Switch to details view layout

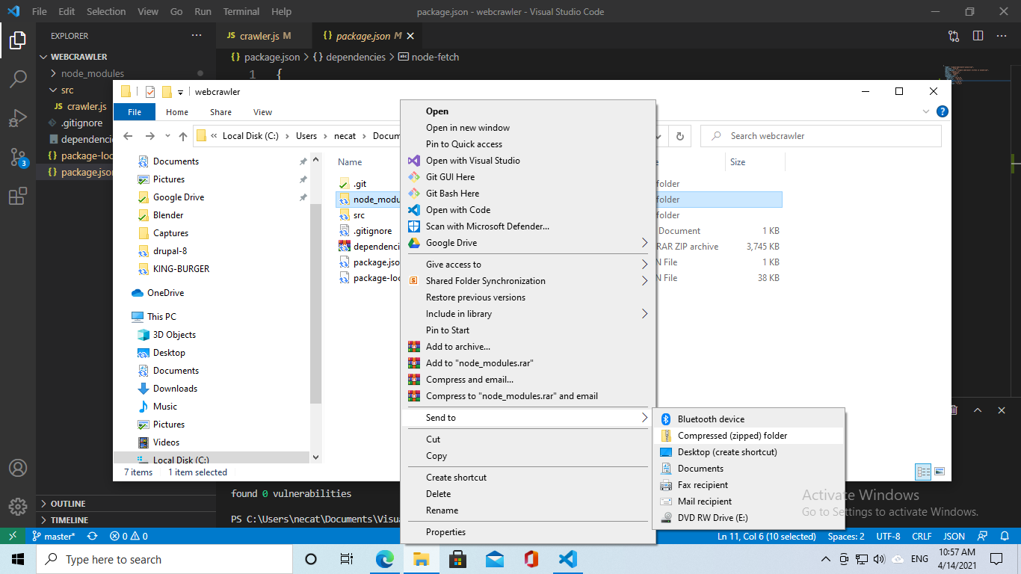923,472
